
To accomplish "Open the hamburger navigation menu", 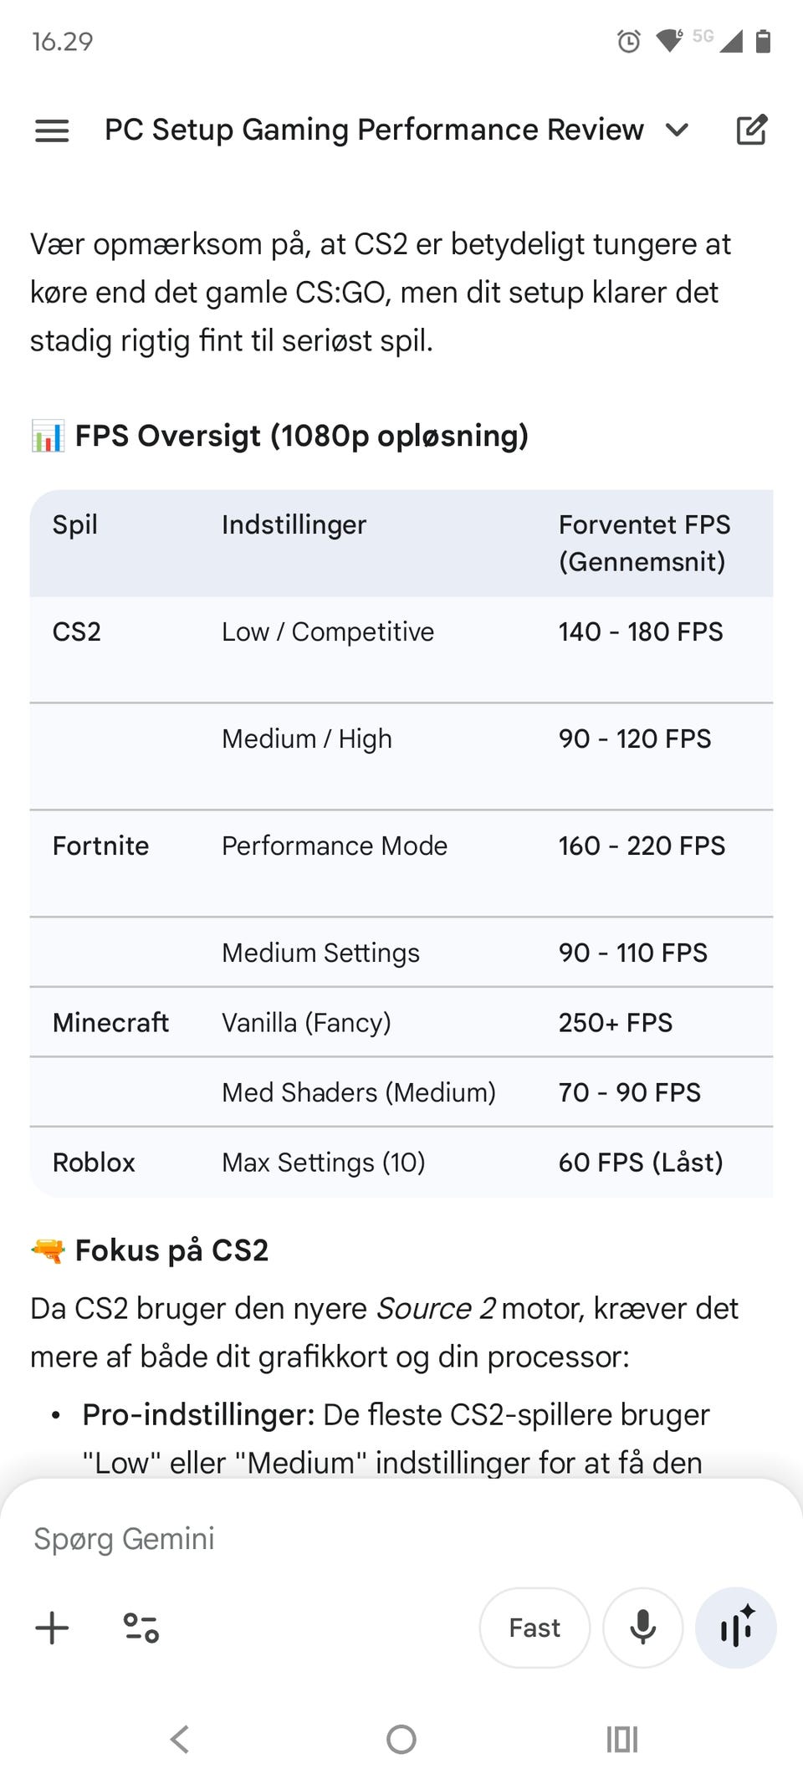I will point(52,130).
